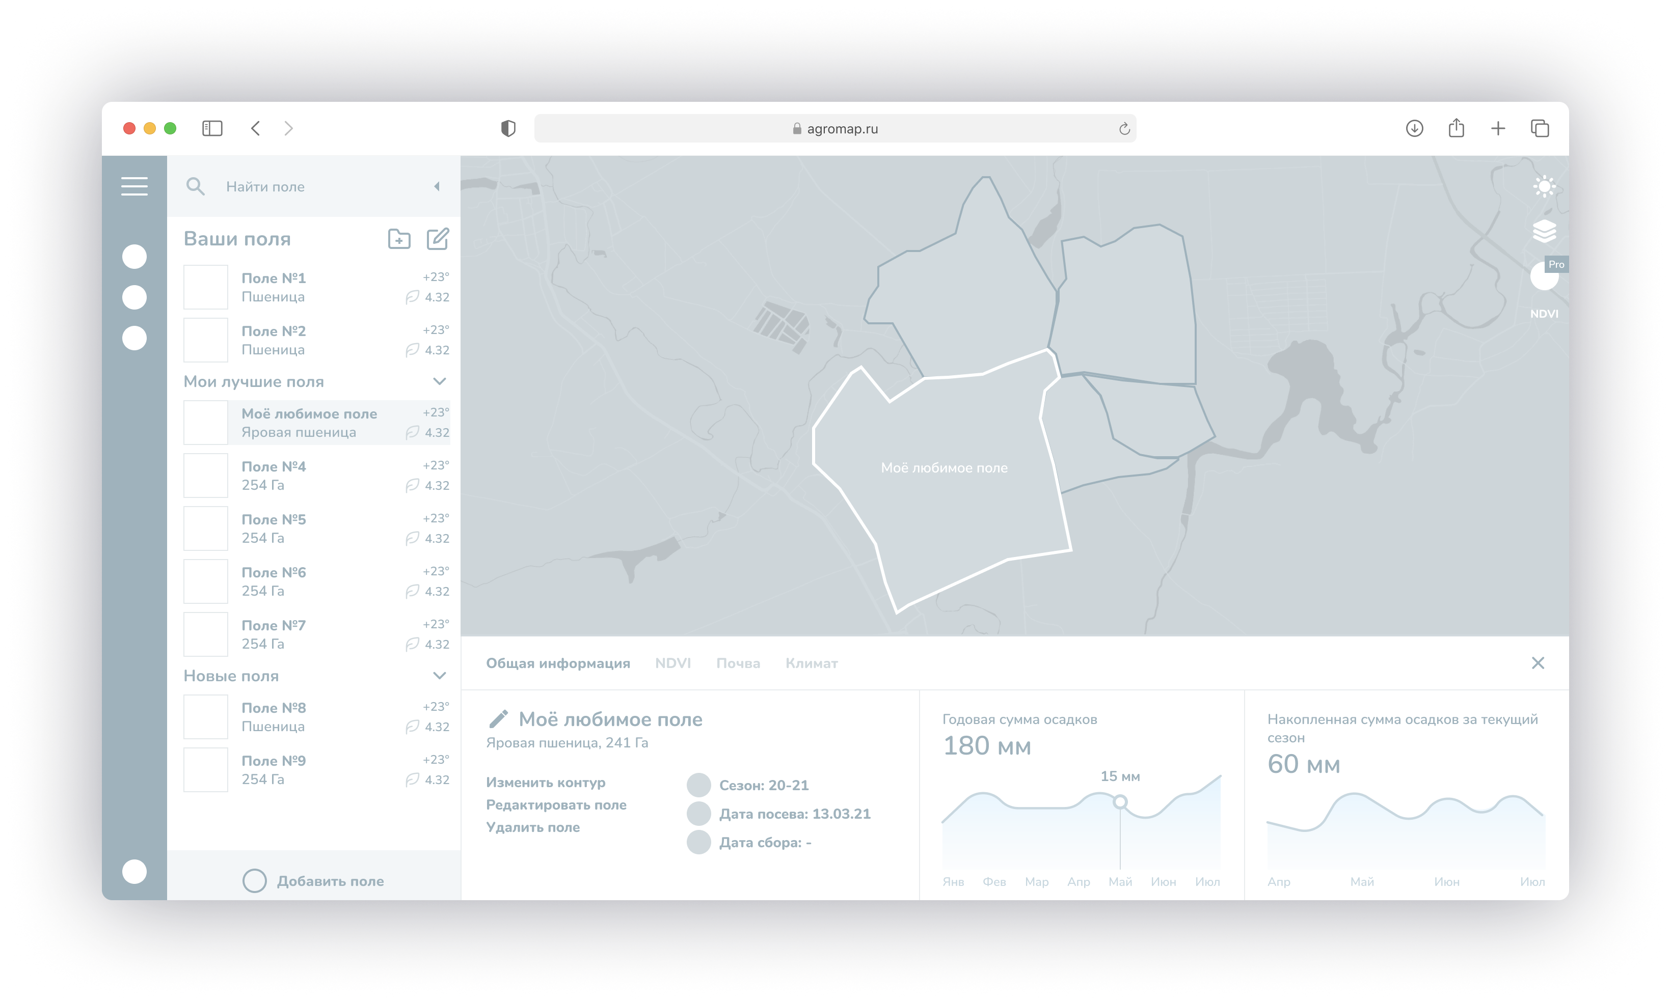Click the search magnifier icon
The width and height of the screenshot is (1671, 1002).
click(195, 186)
